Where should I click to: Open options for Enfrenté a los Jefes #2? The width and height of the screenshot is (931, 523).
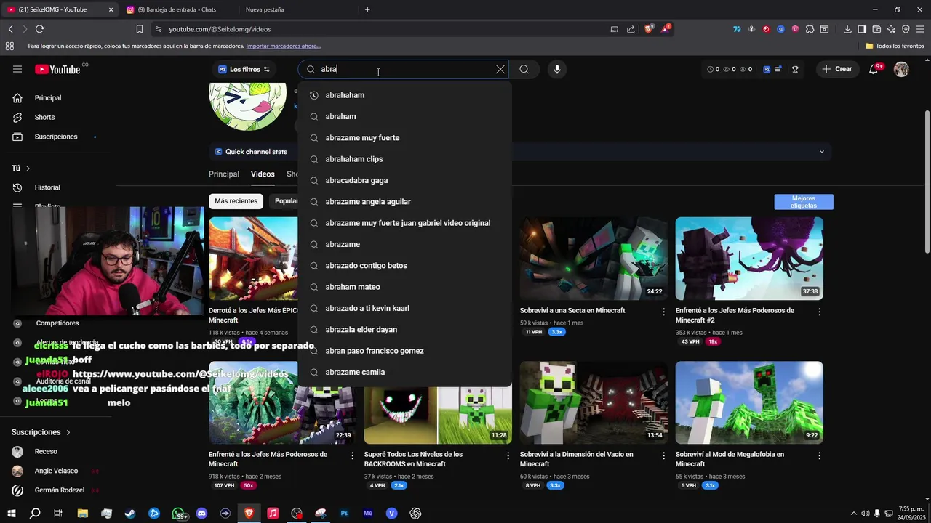click(819, 312)
